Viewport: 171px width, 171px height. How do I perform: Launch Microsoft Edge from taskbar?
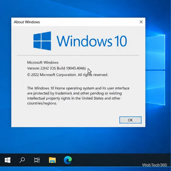point(68,160)
